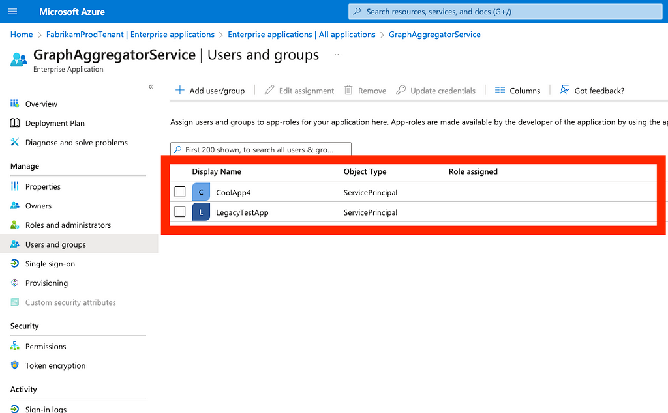Open the ellipsis more options beside title
Screen dimensions: 668x413
pos(338,55)
